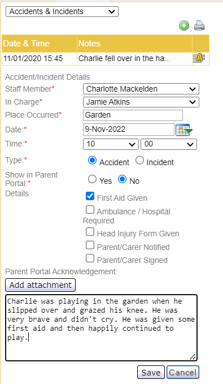Expand the In Charge dropdown
Image resolution: width=223 pixels, height=384 pixels.
click(x=141, y=102)
